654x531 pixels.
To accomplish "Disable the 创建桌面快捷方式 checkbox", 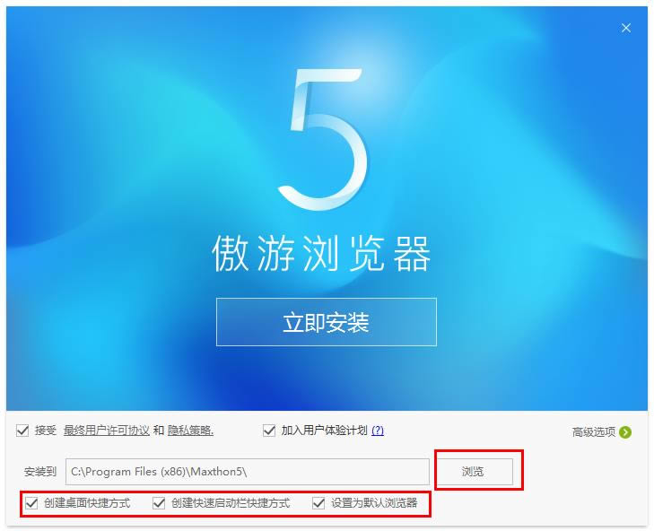I will click(x=31, y=503).
